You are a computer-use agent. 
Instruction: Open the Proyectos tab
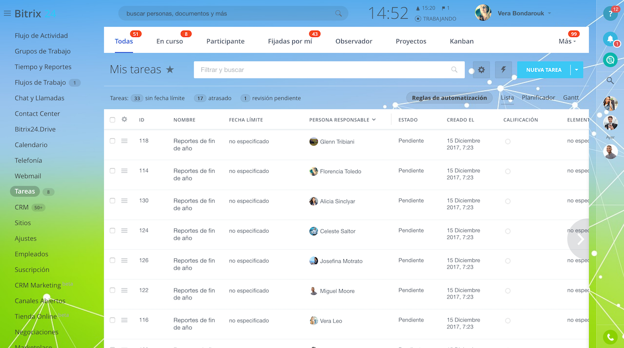point(411,41)
